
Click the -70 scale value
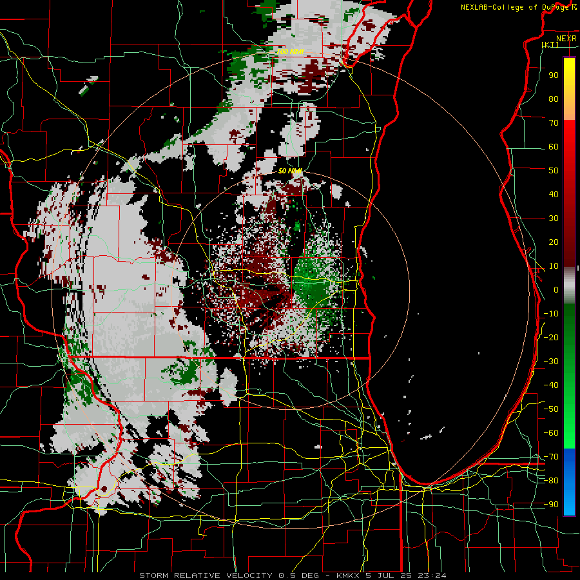(551, 457)
